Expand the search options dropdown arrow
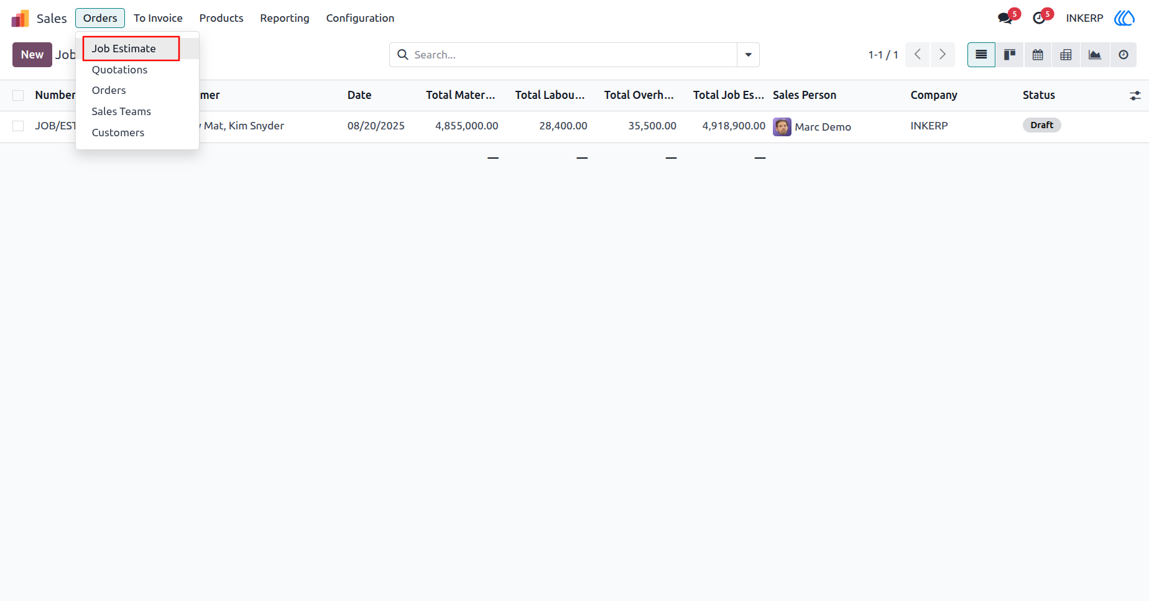 tap(749, 55)
